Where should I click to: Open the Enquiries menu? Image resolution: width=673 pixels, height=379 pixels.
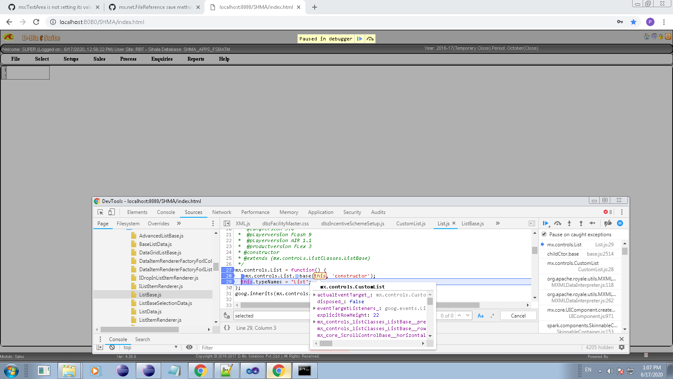[162, 59]
